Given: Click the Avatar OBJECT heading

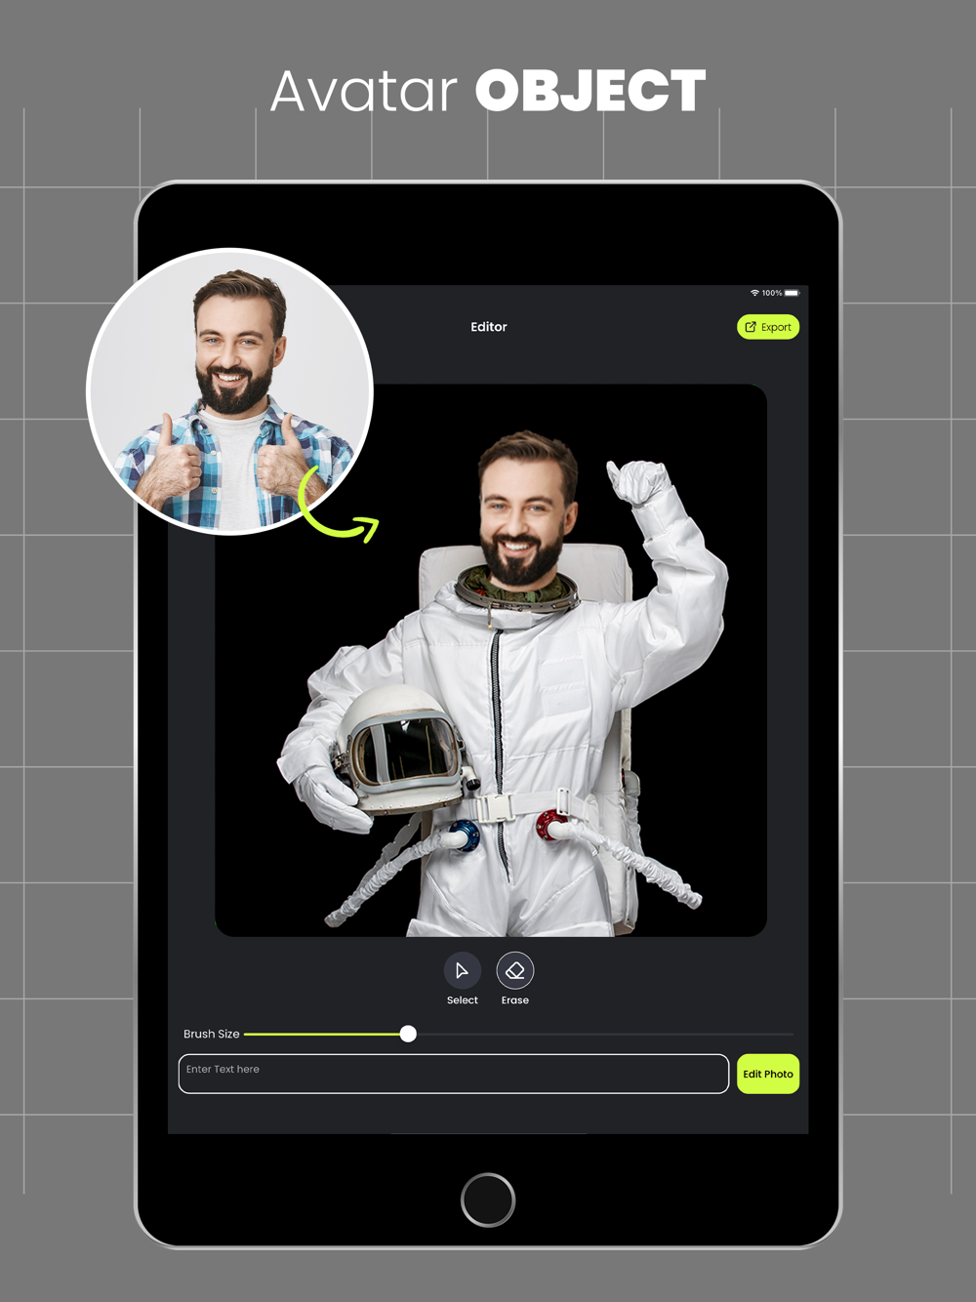Looking at the screenshot, I should point(488,91).
